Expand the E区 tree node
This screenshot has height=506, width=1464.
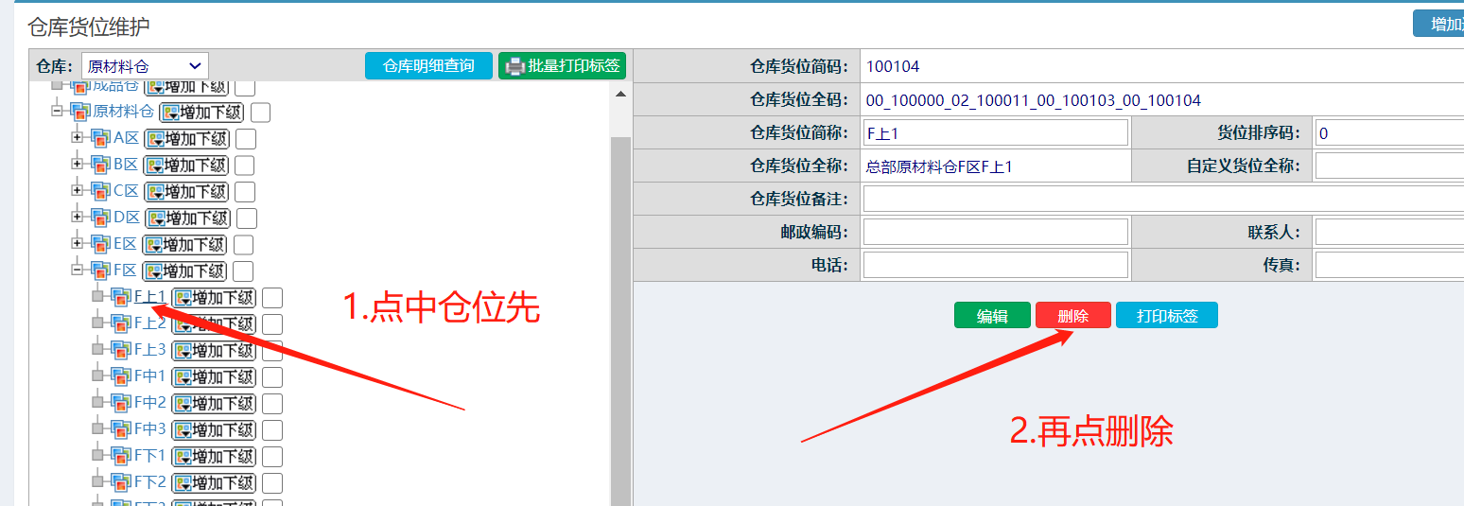(78, 243)
